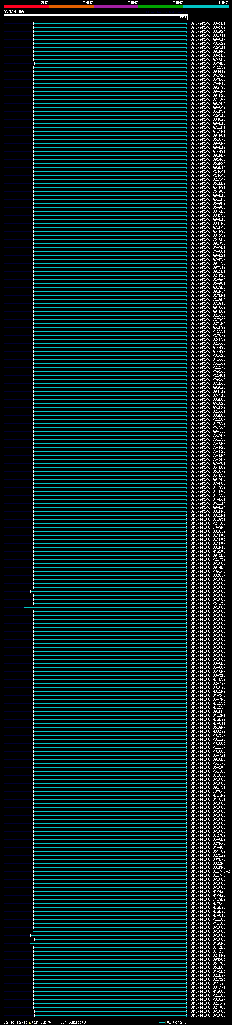The width and height of the screenshot is (232, 1025).
Task: Open hit UniRef100_B9RUP7
Action: 208,143
